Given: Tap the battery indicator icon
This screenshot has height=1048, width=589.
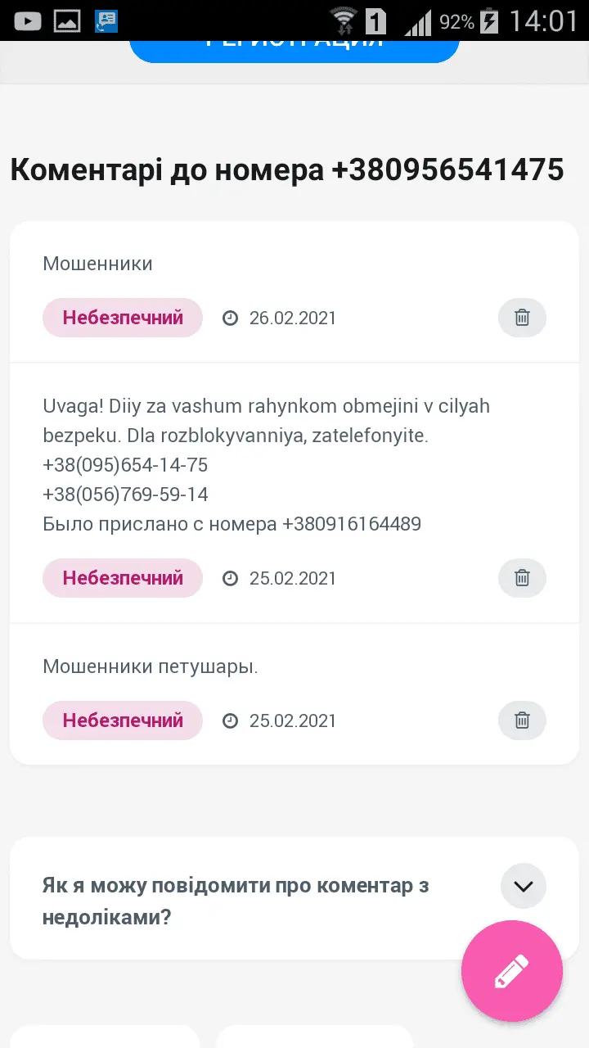Looking at the screenshot, I should (489, 20).
